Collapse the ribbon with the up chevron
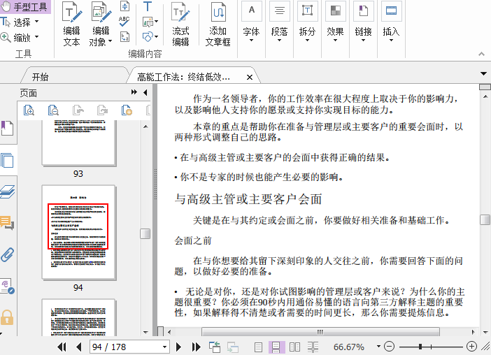This screenshot has height=355, width=491. (482, 54)
